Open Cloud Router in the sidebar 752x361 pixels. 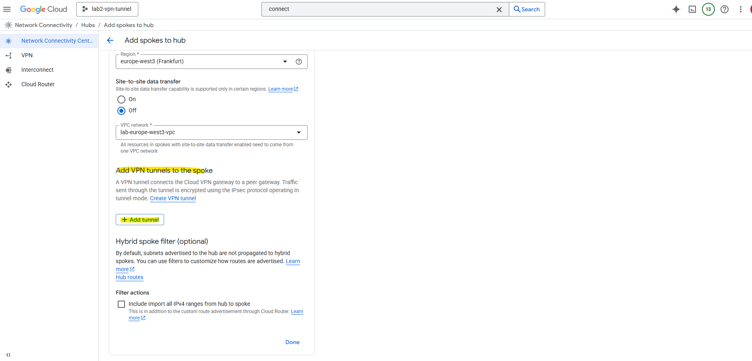(38, 84)
